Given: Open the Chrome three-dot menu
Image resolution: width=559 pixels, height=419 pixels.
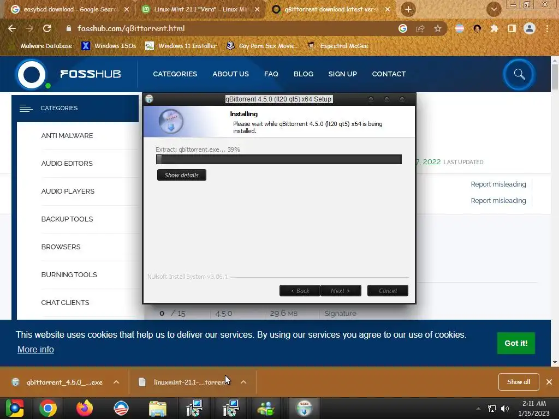Looking at the screenshot, I should pos(547,28).
